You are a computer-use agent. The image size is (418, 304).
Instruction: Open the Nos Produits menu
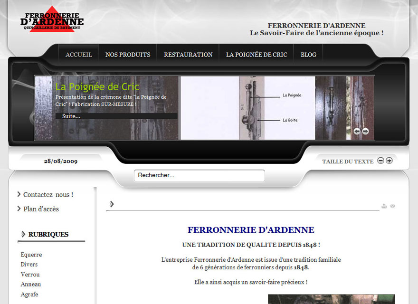click(128, 55)
